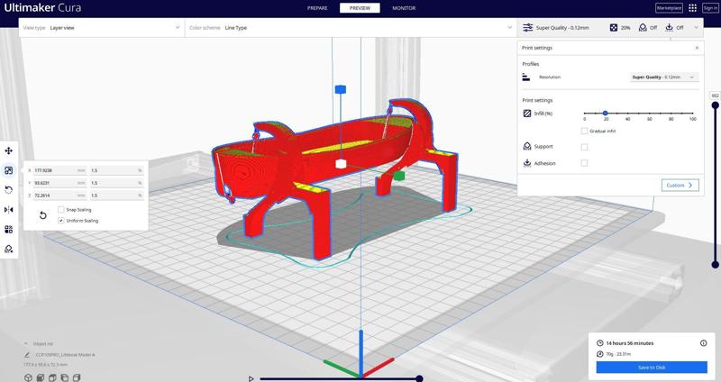The image size is (721, 382).
Task: Click the infill 20% icon in header
Action: [614, 28]
